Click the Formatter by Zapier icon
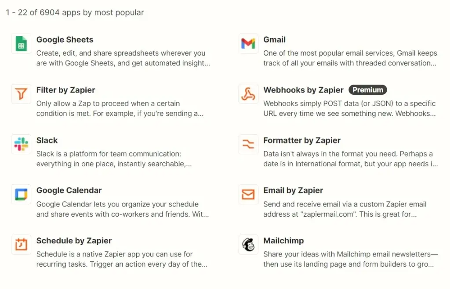 click(x=248, y=144)
